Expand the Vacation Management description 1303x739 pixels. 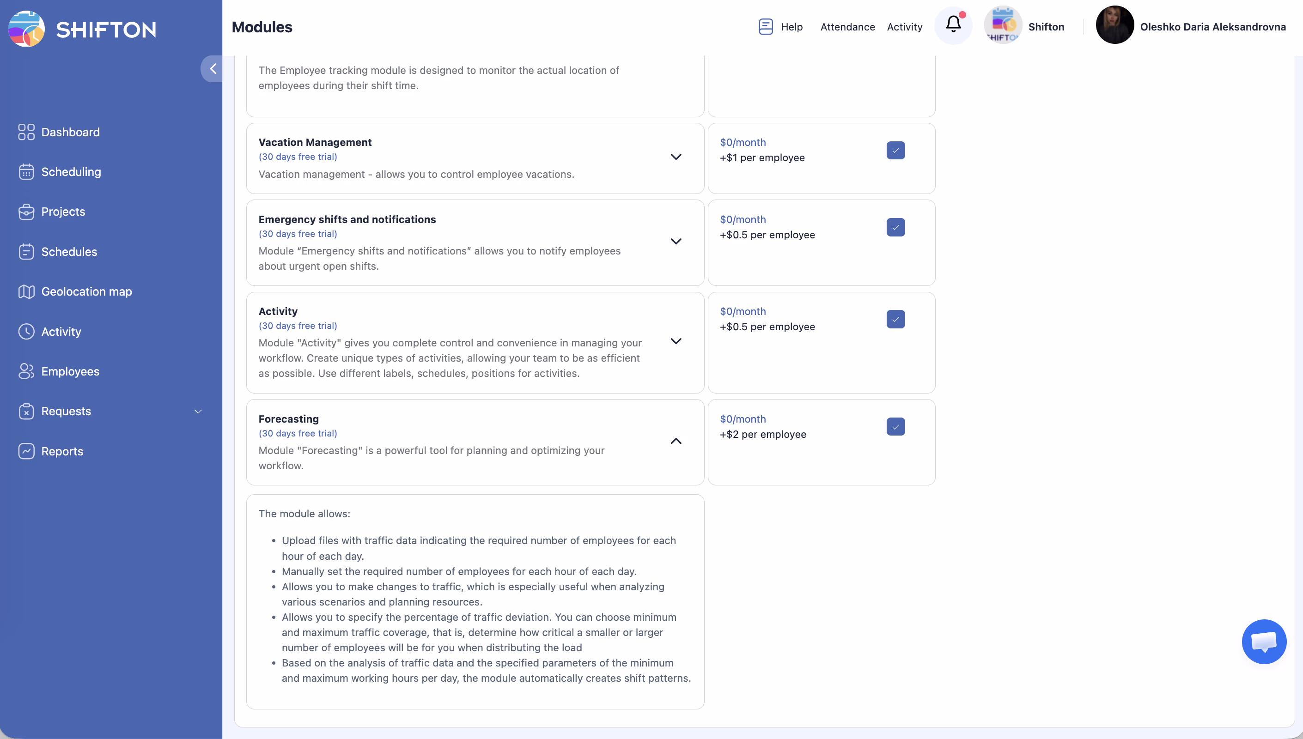676,157
